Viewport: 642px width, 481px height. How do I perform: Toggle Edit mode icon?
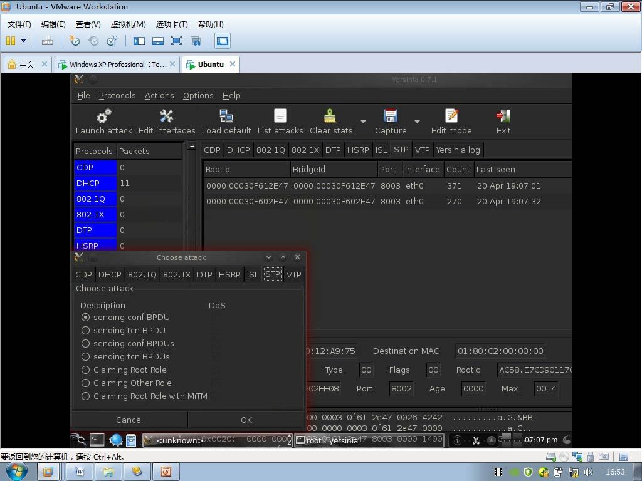click(451, 116)
